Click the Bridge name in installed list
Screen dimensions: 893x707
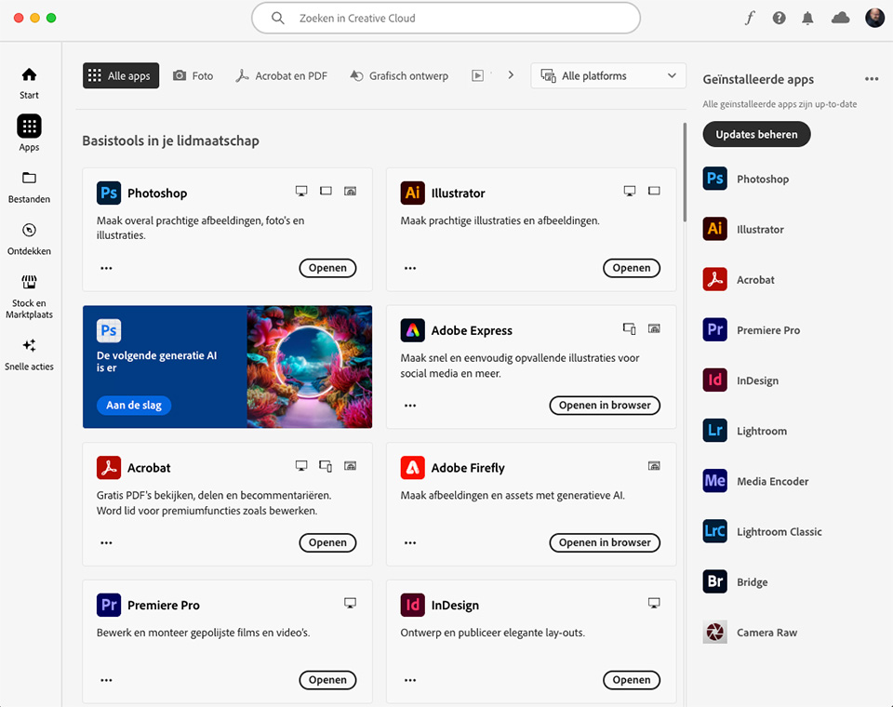(x=753, y=582)
